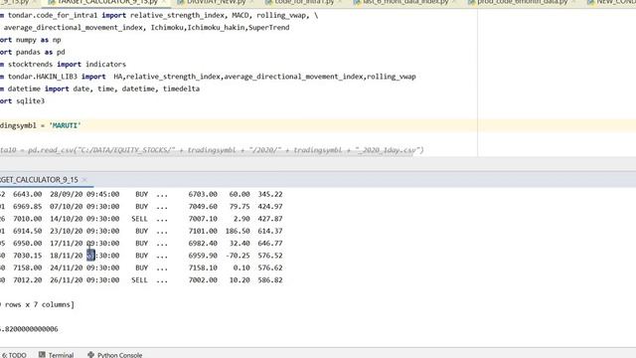Image resolution: width=636 pixels, height=358 pixels.
Task: Click the '6643.00' value in output
Action: click(x=28, y=194)
